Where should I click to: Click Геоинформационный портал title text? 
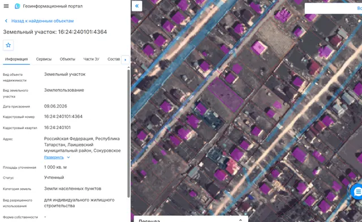pyautogui.click(x=53, y=6)
